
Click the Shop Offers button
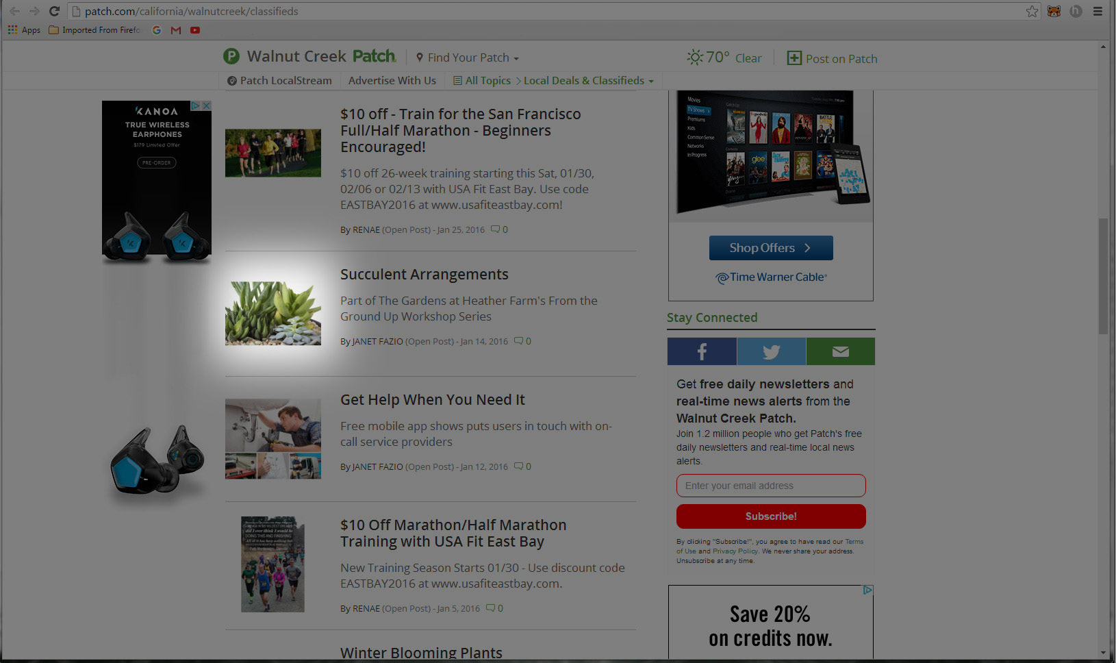pos(771,248)
